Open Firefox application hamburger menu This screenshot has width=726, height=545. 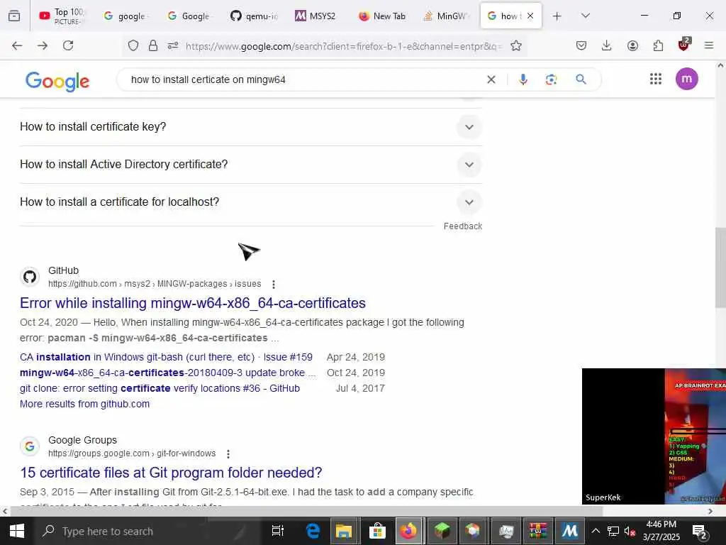click(709, 45)
